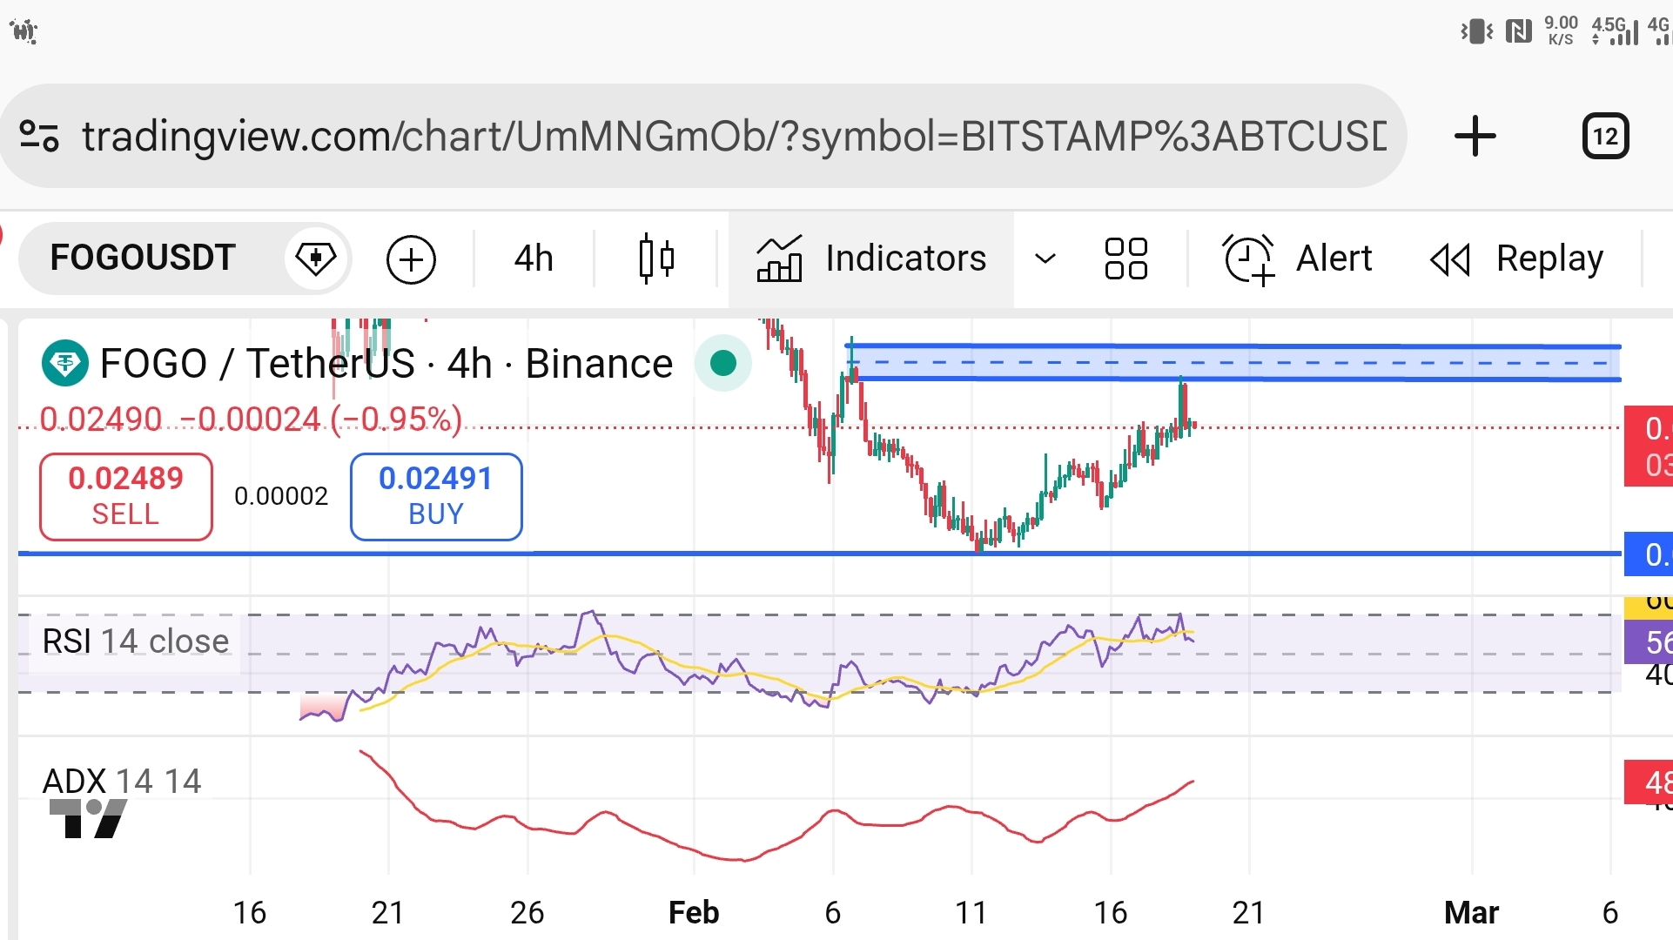Open the site settings icon in address bar

tap(39, 137)
